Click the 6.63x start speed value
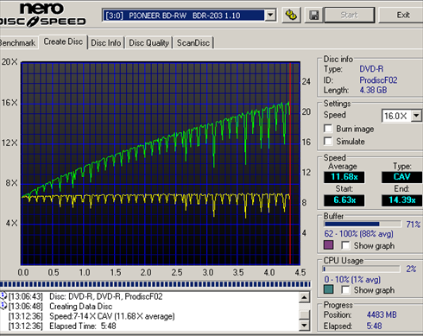Viewport: 423px width, 336px height. 344,200
